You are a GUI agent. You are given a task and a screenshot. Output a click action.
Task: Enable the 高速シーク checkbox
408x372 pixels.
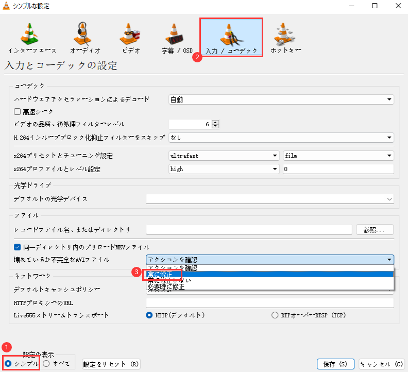pyautogui.click(x=18, y=112)
